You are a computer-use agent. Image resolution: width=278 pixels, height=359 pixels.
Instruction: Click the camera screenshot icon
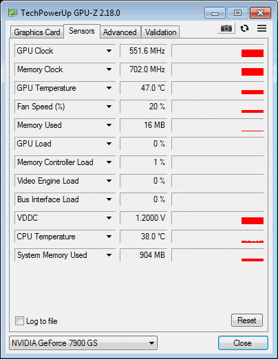click(226, 28)
